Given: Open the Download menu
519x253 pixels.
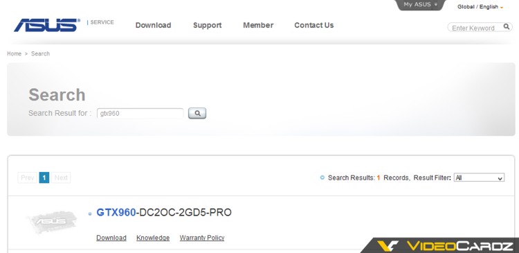Looking at the screenshot, I should pyautogui.click(x=153, y=25).
